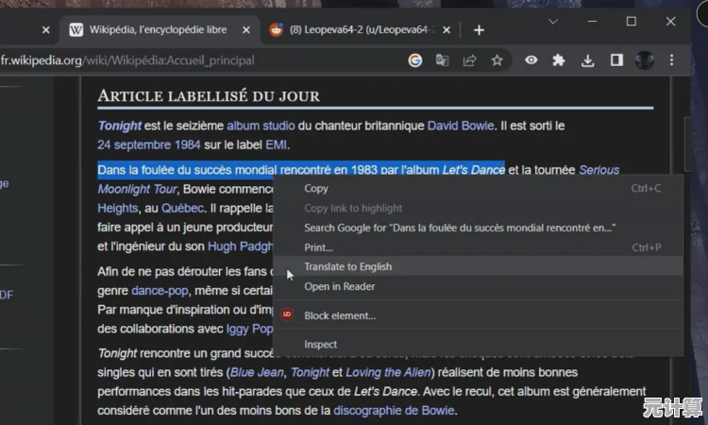Choose Open in Reader from context menu
The height and width of the screenshot is (425, 708).
pos(339,286)
